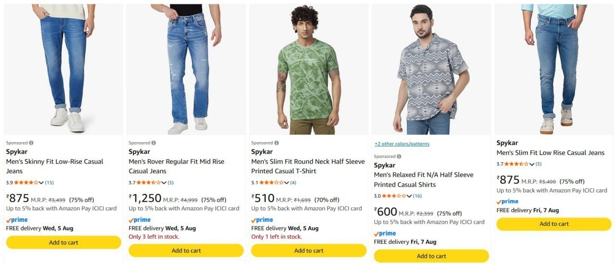Click the Prime badge under the ₹600 printed shirt

(x=385, y=233)
